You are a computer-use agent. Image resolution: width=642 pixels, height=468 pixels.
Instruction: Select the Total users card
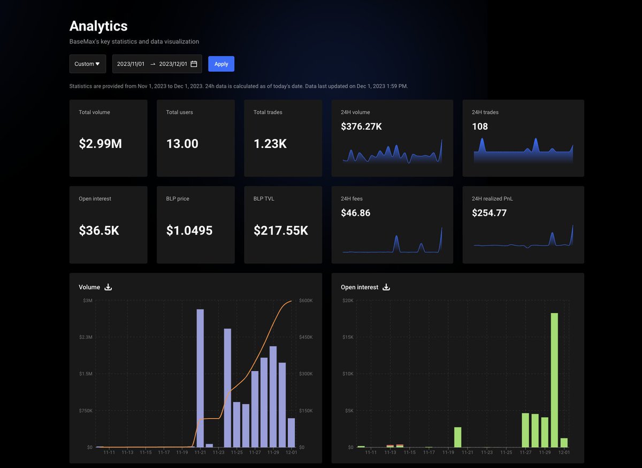[196, 138]
